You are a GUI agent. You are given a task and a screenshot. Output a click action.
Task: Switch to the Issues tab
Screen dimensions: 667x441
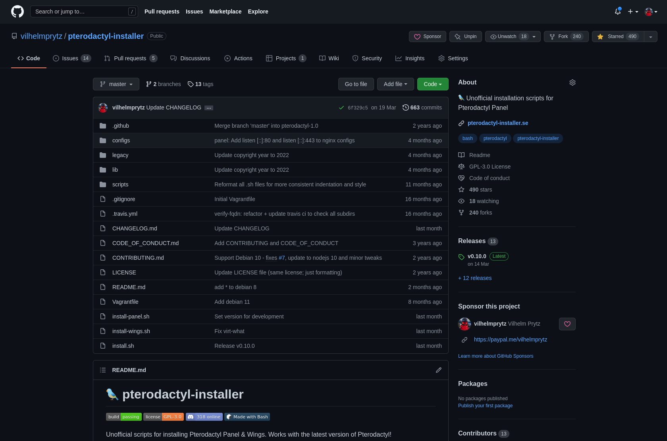[72, 58]
